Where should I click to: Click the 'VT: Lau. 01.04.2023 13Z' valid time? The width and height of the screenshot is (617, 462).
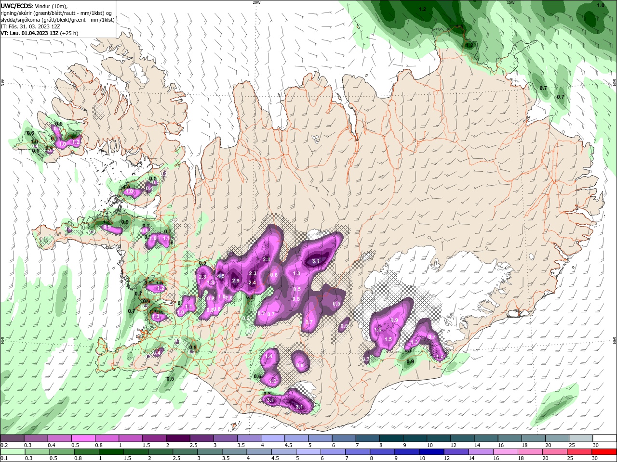[30, 33]
